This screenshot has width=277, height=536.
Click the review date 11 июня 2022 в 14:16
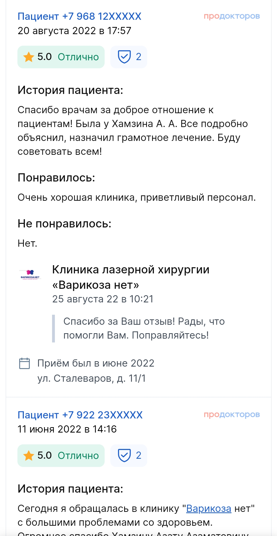pos(67,429)
